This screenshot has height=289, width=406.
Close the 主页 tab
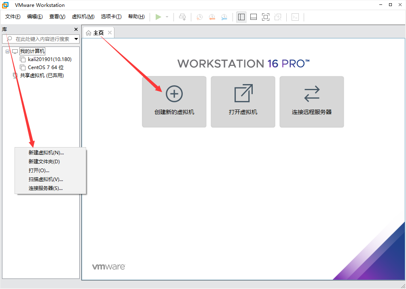pyautogui.click(x=110, y=33)
